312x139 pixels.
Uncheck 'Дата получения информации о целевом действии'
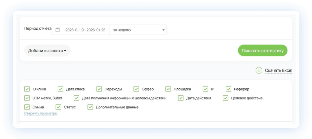76,98
